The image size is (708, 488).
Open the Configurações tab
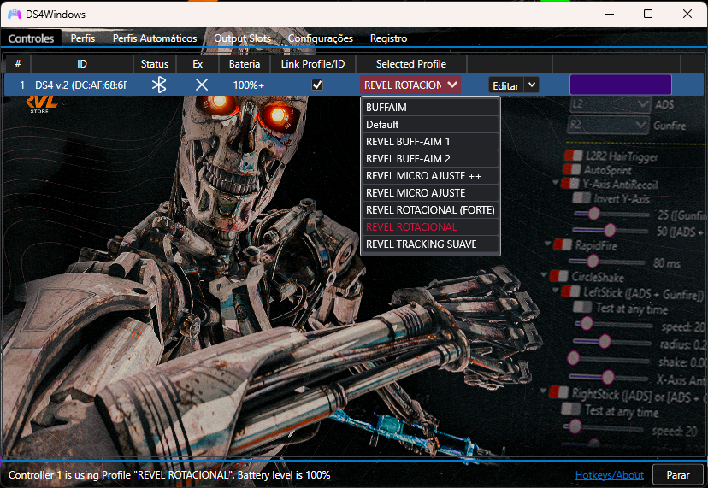(x=321, y=38)
